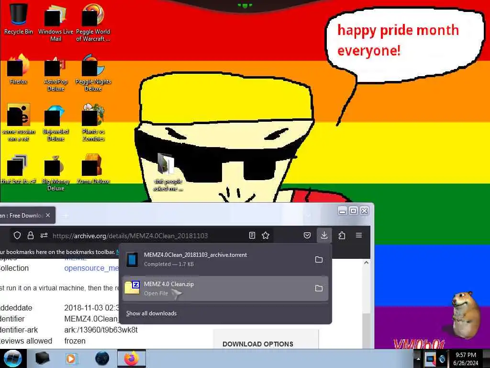Screen dimensions: 490x368
Task: Click the page scrollbar up arrow
Action: (366, 263)
